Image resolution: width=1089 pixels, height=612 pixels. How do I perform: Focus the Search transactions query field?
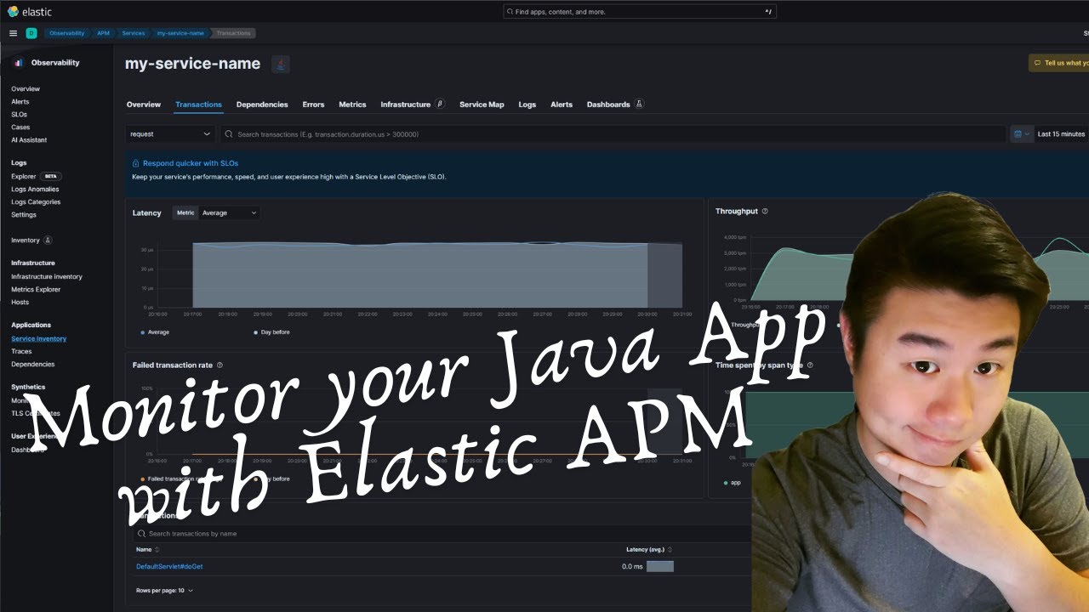(613, 134)
